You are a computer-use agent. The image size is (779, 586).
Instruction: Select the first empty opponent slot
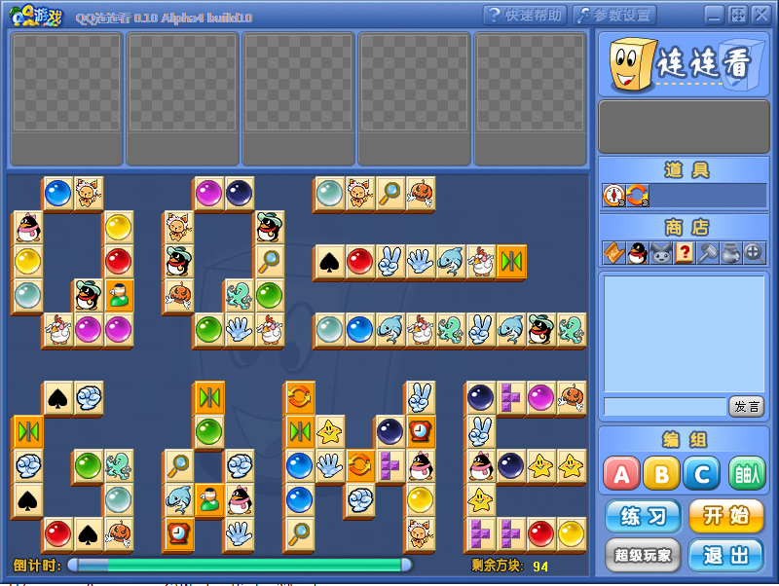pyautogui.click(x=66, y=99)
